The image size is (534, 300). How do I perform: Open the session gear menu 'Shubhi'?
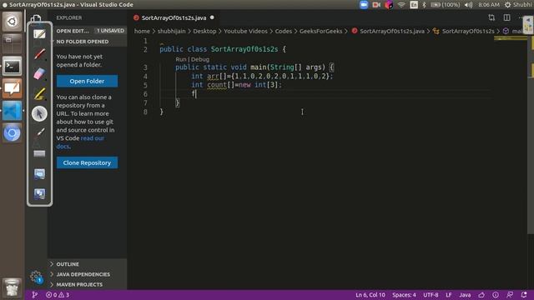coord(519,5)
